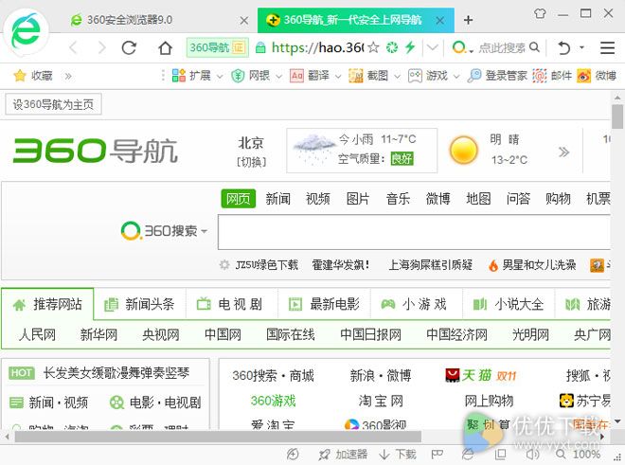This screenshot has height=465, width=625.
Task: Toggle the sound speaker icon in status bar
Action: (532, 455)
